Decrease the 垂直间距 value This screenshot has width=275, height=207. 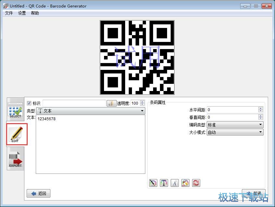261,118
